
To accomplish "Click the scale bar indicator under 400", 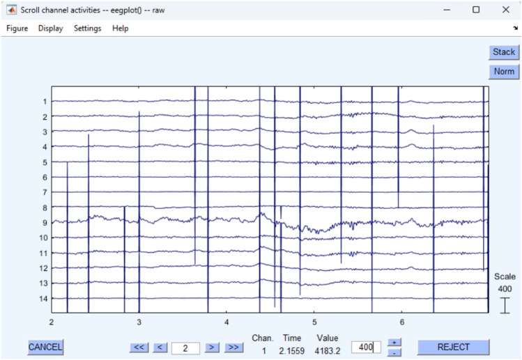I will click(x=505, y=306).
